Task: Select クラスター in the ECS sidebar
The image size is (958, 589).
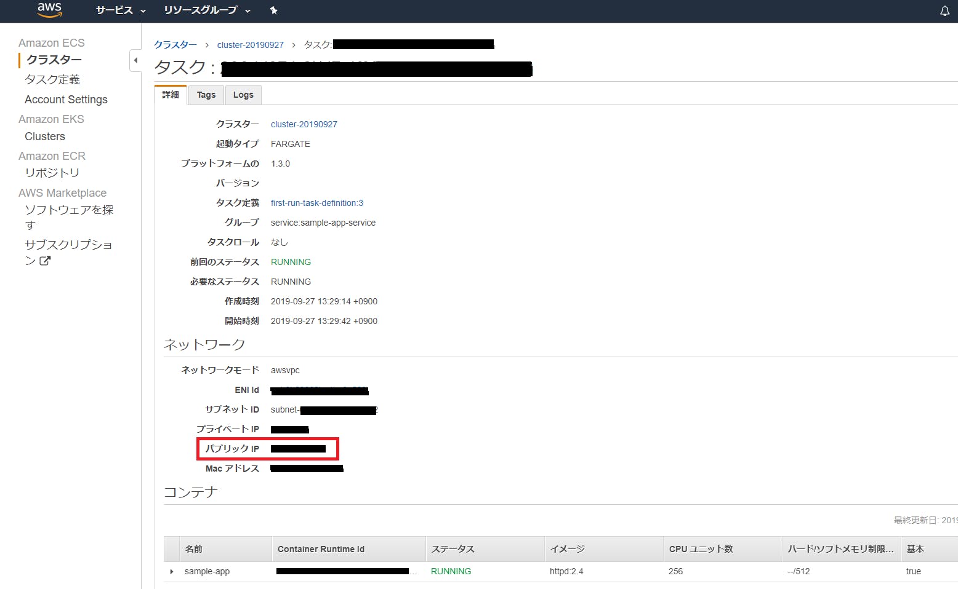Action: [54, 60]
